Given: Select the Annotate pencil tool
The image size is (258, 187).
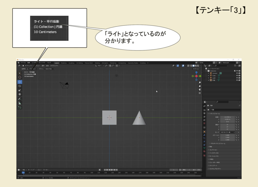Looking at the screenshot, I should point(20,99).
